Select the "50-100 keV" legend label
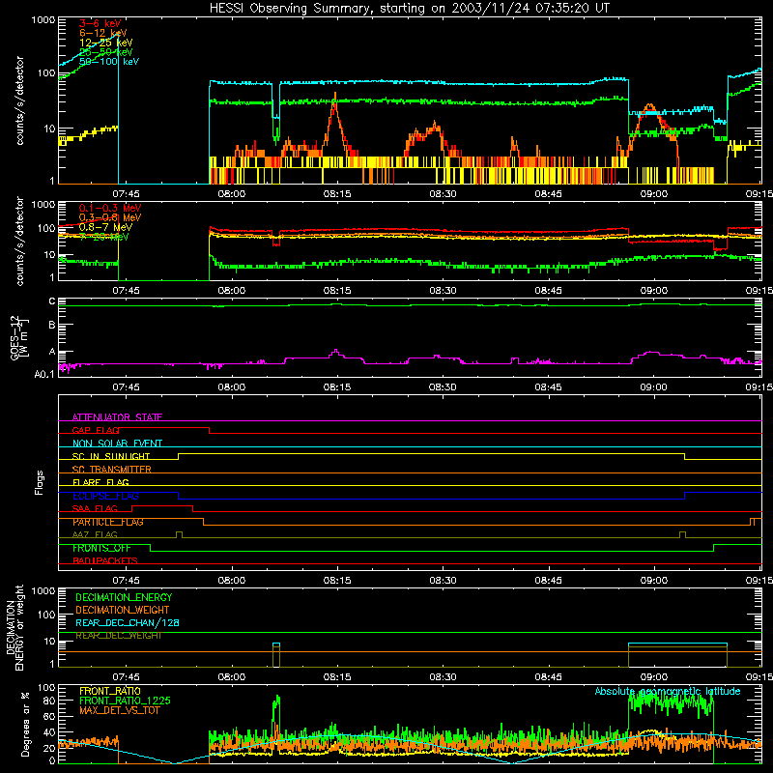This screenshot has height=773, width=773. click(x=109, y=61)
